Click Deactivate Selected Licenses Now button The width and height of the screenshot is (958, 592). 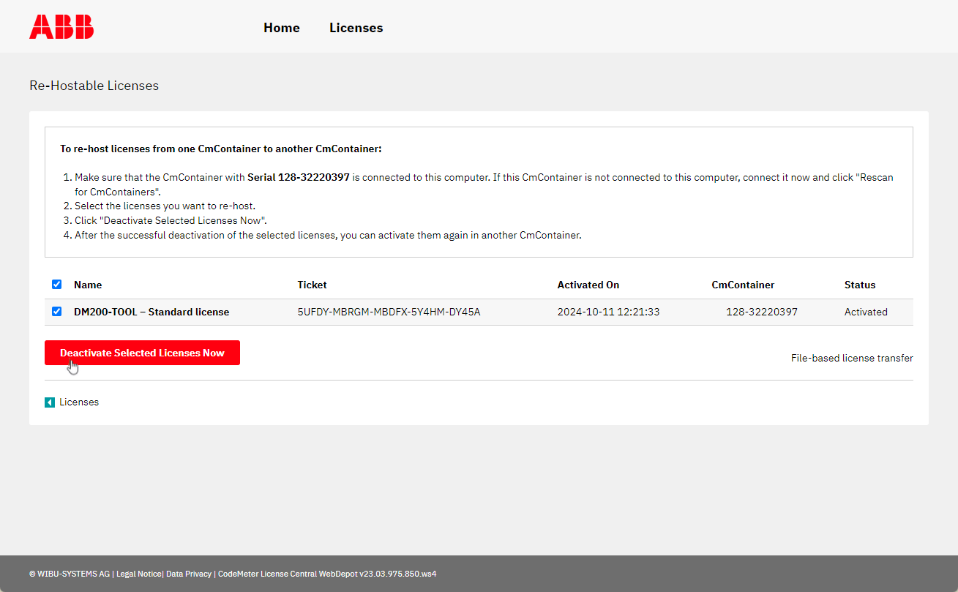click(x=142, y=353)
